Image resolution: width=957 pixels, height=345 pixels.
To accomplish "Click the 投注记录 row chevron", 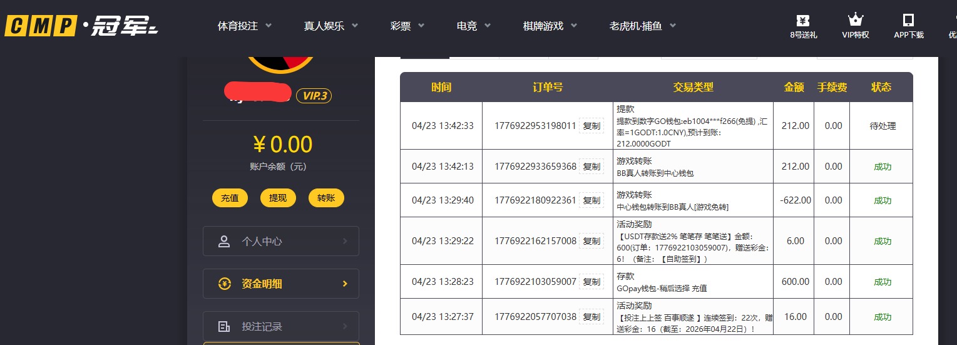I will point(345,326).
